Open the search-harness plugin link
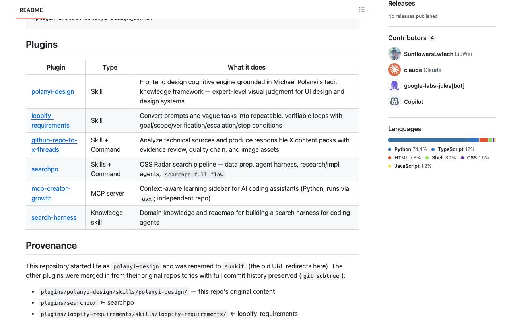The image size is (509, 318). click(x=54, y=217)
